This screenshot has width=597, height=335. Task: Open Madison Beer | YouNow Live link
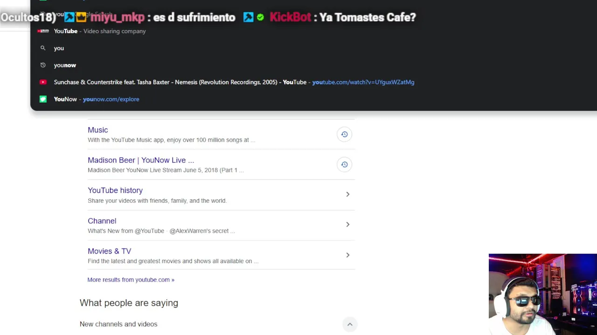[141, 160]
